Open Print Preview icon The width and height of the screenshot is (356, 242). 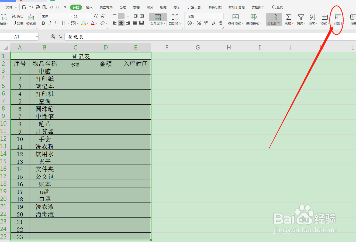pyautogui.click(x=44, y=7)
